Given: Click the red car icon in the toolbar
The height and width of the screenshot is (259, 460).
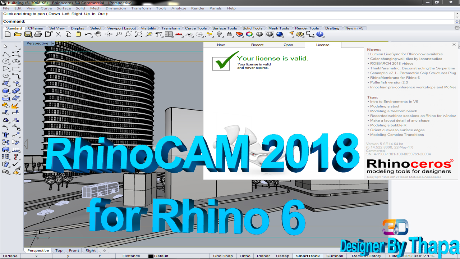Looking at the screenshot, I should click(x=179, y=35).
